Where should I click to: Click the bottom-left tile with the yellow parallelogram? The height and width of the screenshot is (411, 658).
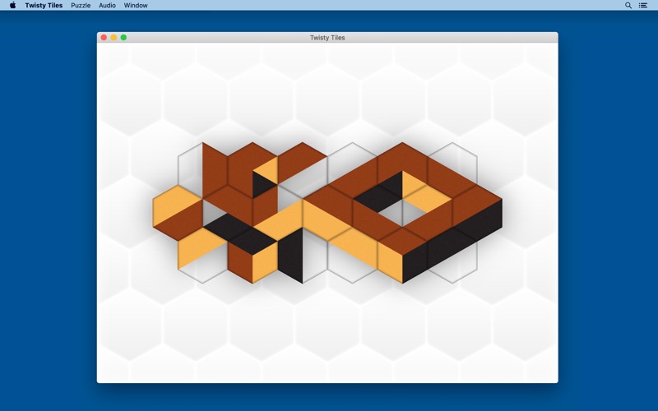click(202, 255)
